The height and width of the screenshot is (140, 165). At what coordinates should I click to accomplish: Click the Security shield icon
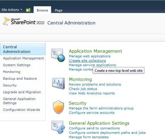[x=59, y=107]
